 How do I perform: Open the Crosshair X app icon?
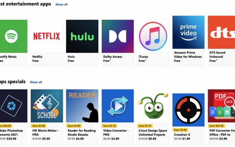(x=188, y=110)
